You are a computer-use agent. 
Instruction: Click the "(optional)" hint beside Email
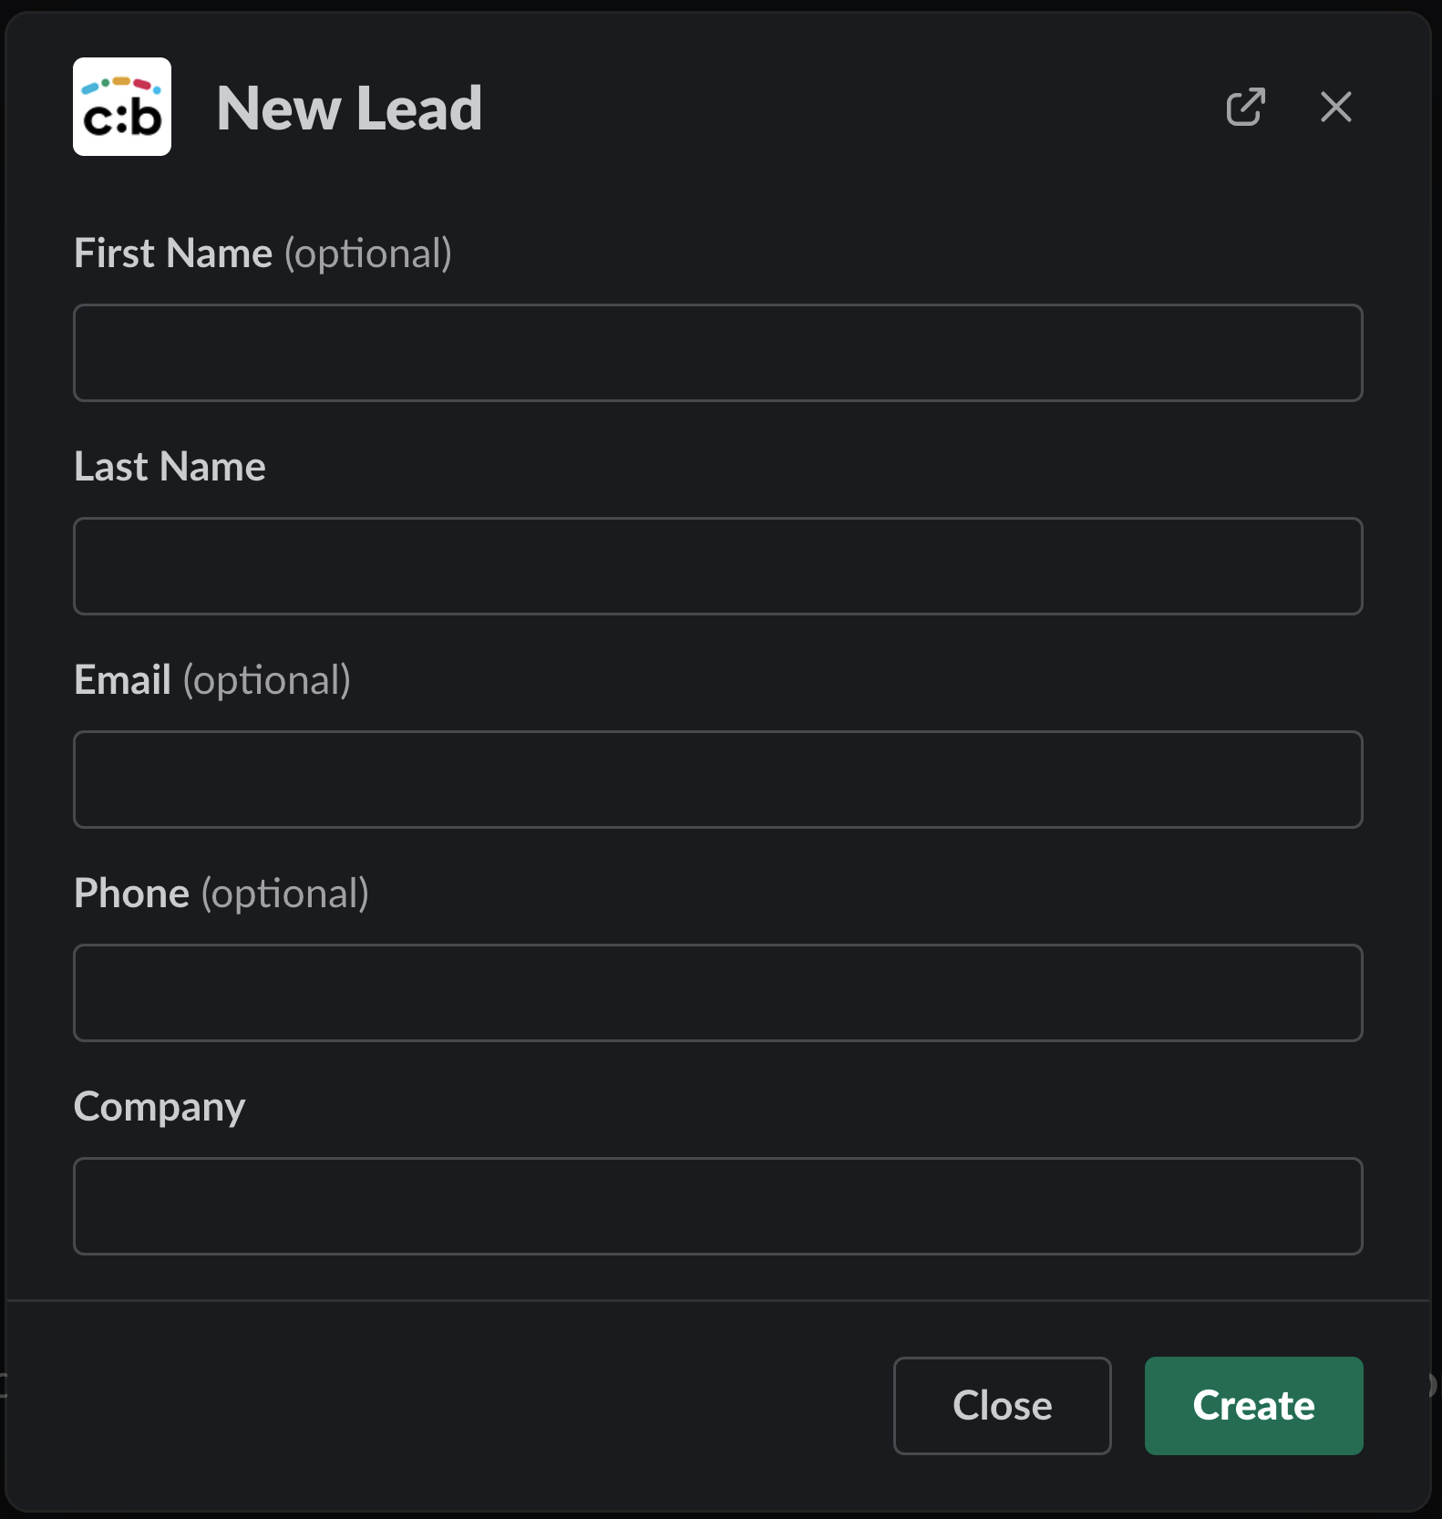click(267, 680)
